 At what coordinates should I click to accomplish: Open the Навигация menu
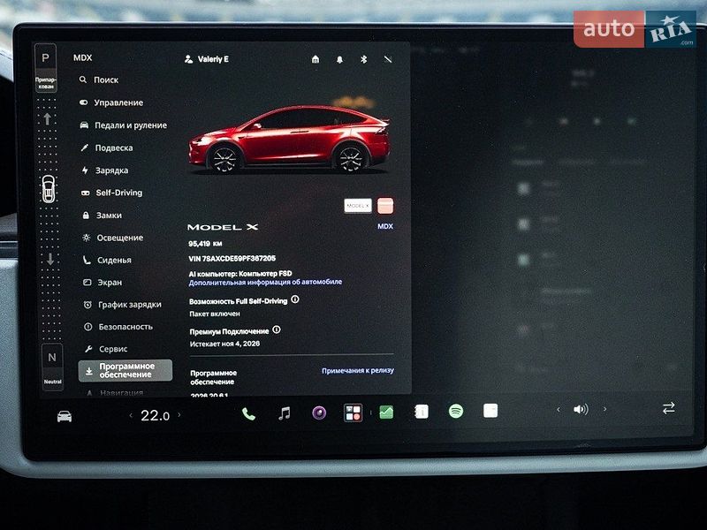pos(115,392)
